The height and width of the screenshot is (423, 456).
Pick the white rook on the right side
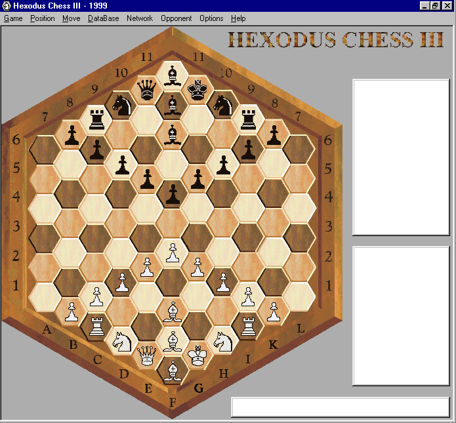[x=249, y=327]
